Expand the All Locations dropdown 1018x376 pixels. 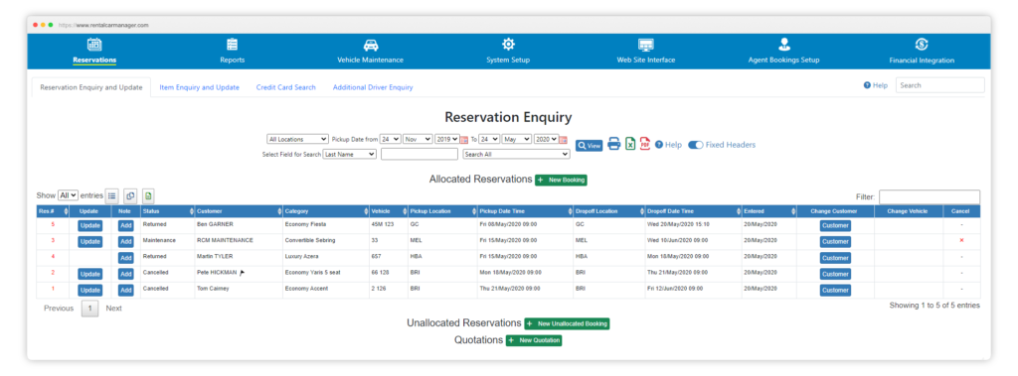pyautogui.click(x=298, y=139)
